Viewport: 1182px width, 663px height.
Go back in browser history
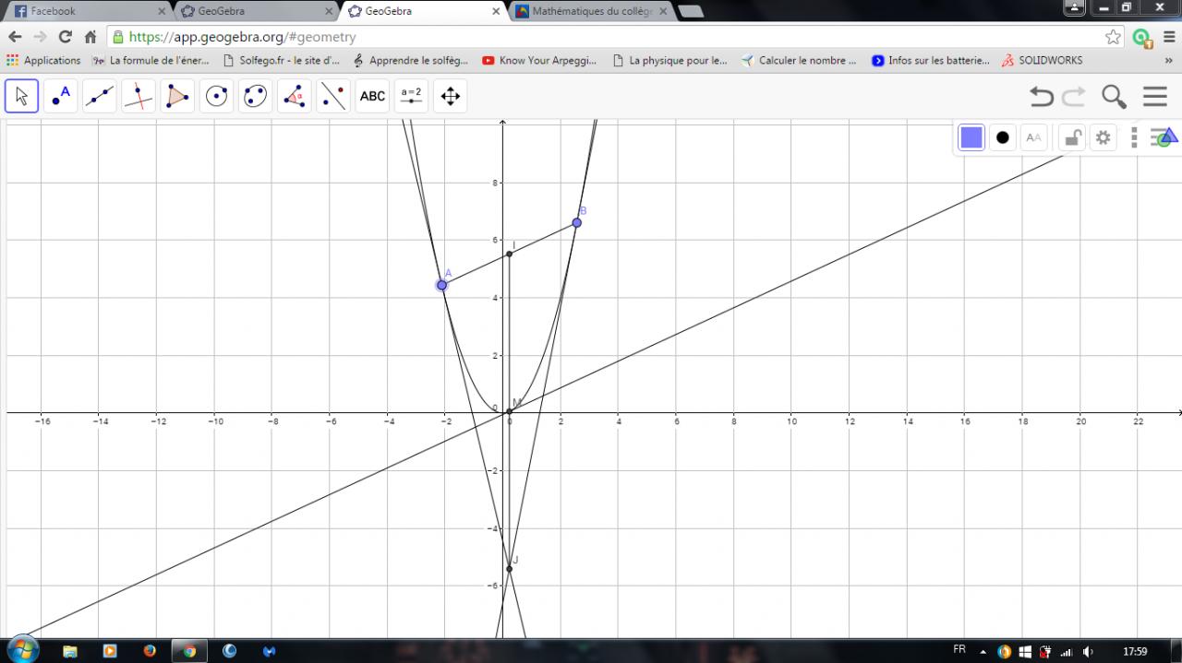[x=15, y=37]
